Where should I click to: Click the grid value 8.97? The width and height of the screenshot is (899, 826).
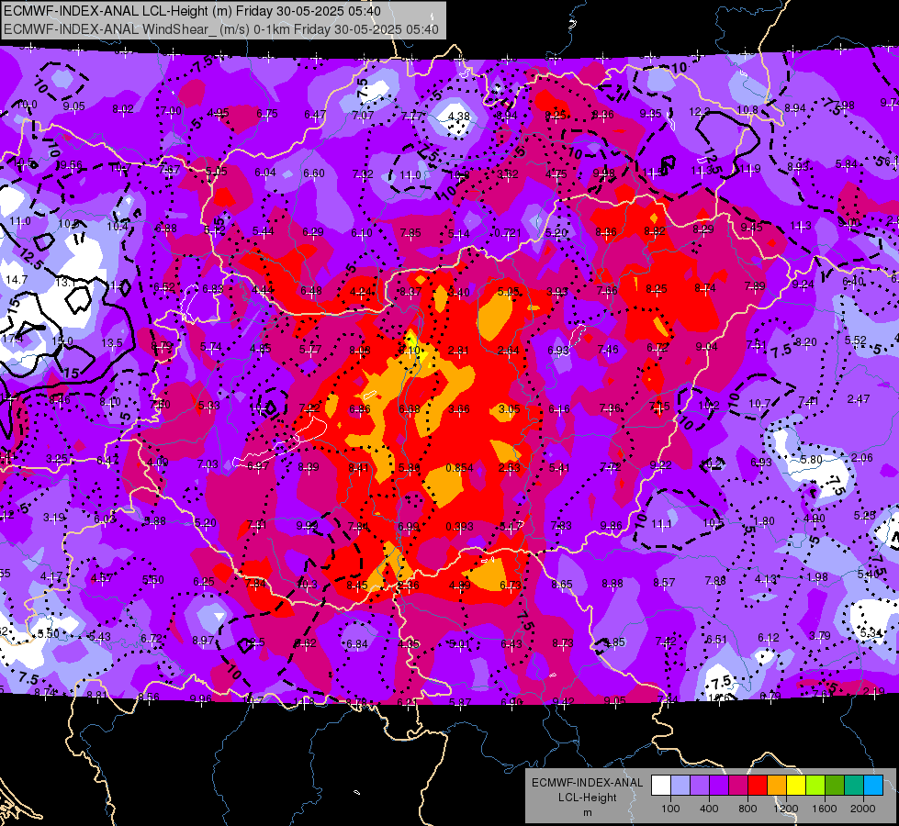coord(203,641)
